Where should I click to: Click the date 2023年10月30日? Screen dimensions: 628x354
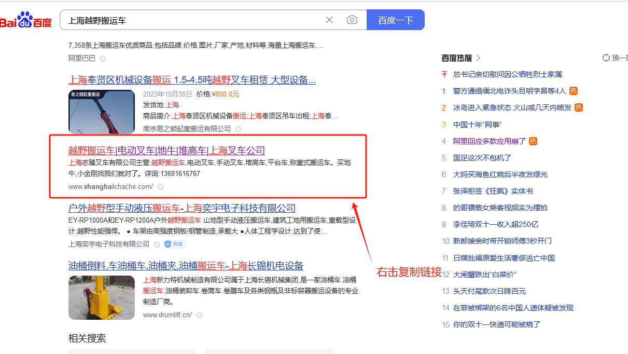pos(168,94)
